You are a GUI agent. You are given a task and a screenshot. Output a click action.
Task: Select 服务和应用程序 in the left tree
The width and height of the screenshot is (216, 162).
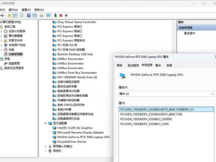tap(14, 68)
